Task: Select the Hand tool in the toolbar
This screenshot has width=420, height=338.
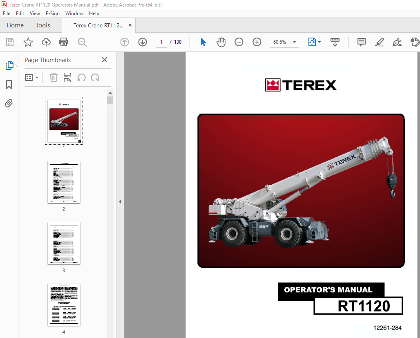Action: click(x=221, y=42)
